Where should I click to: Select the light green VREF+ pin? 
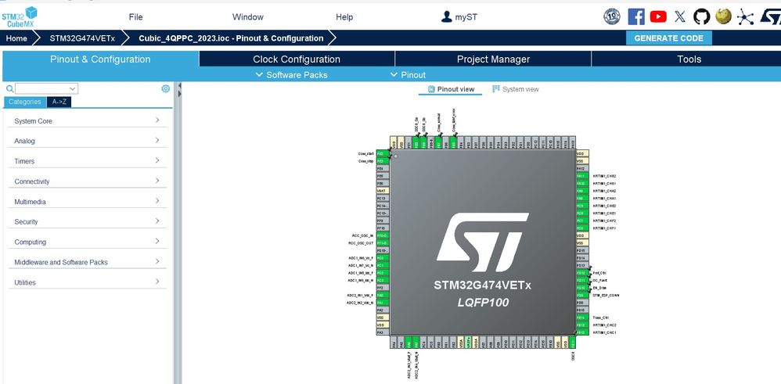468,343
